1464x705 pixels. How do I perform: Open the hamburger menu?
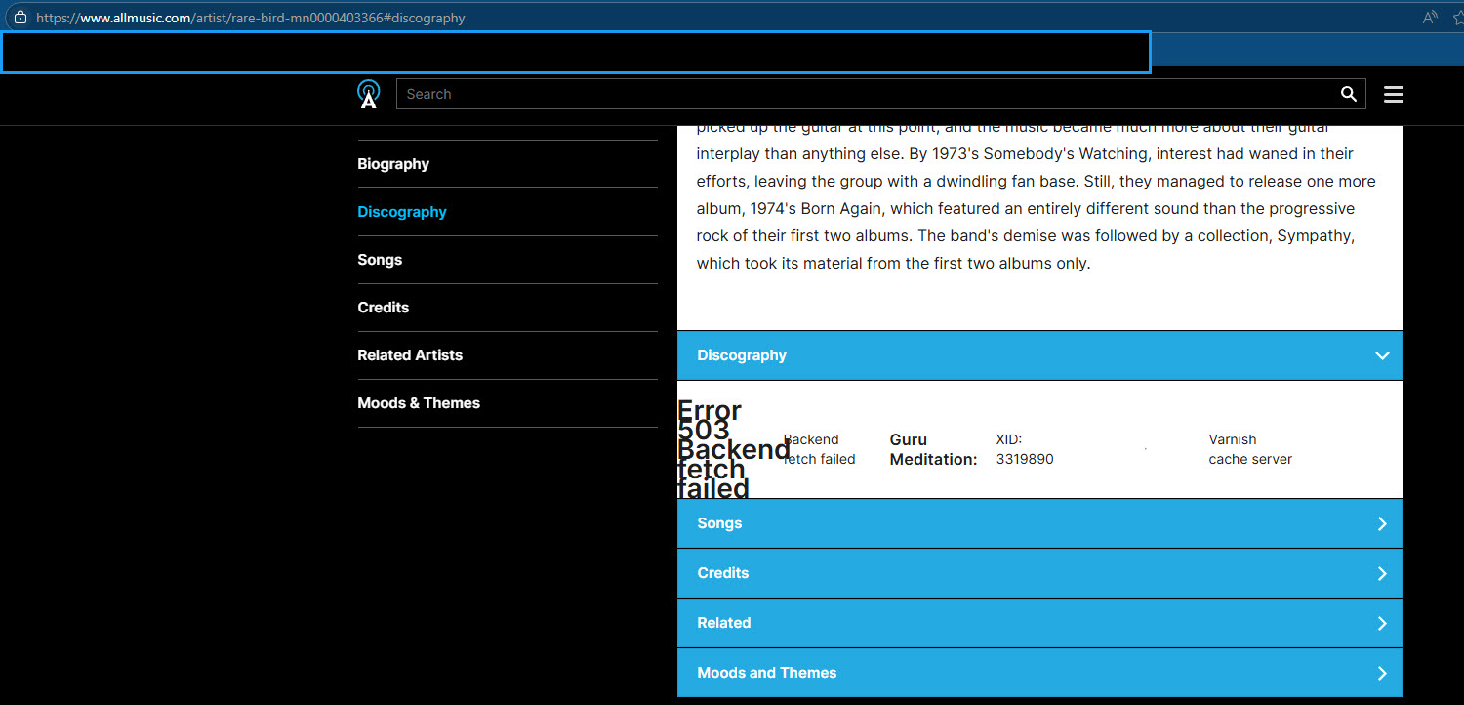pos(1393,94)
